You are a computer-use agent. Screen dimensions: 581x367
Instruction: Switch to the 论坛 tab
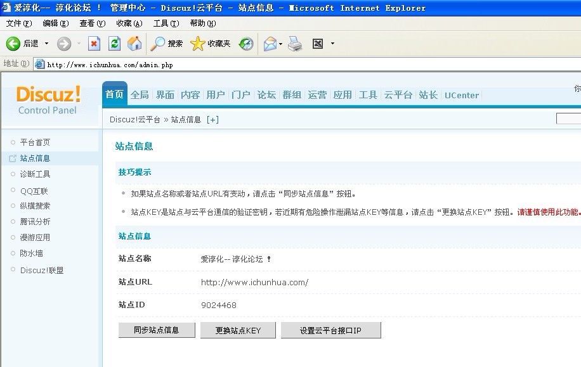(266, 95)
